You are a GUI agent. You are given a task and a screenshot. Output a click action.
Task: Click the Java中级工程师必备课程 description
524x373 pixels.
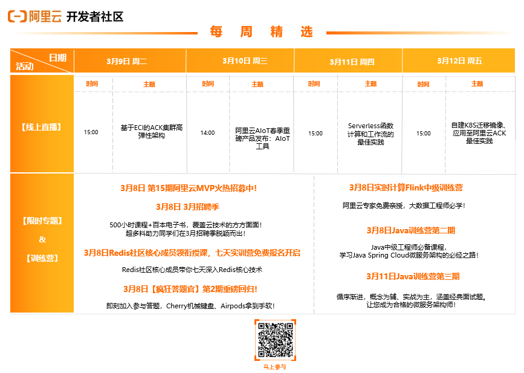click(x=409, y=251)
